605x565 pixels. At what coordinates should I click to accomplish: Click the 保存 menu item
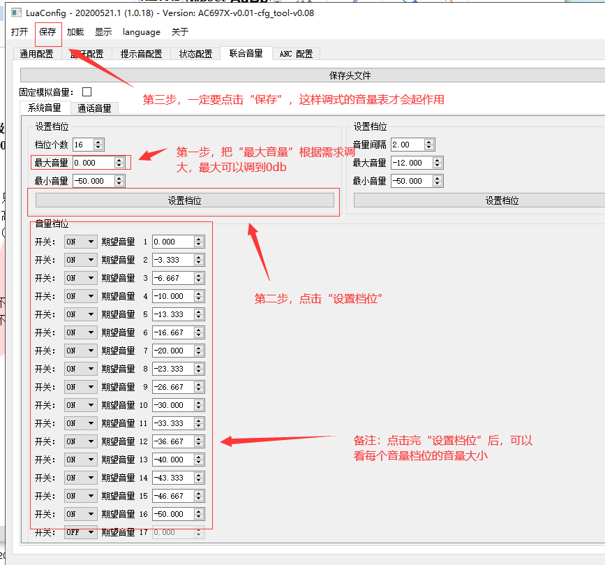47,31
